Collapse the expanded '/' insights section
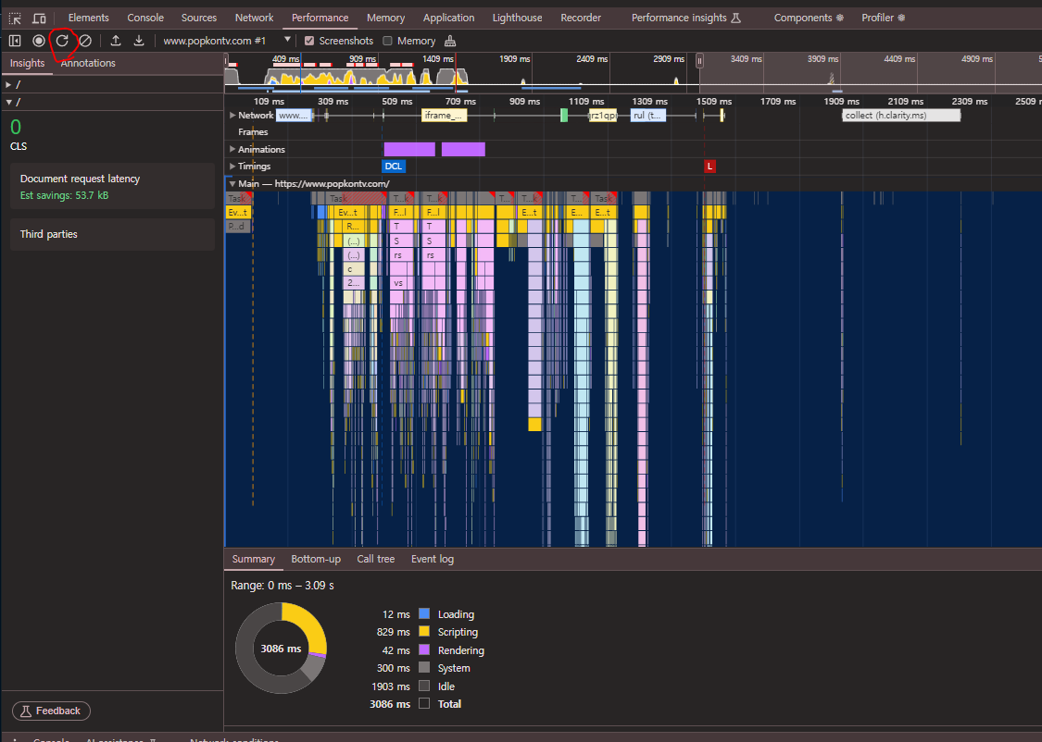This screenshot has height=742, width=1042. (8, 102)
